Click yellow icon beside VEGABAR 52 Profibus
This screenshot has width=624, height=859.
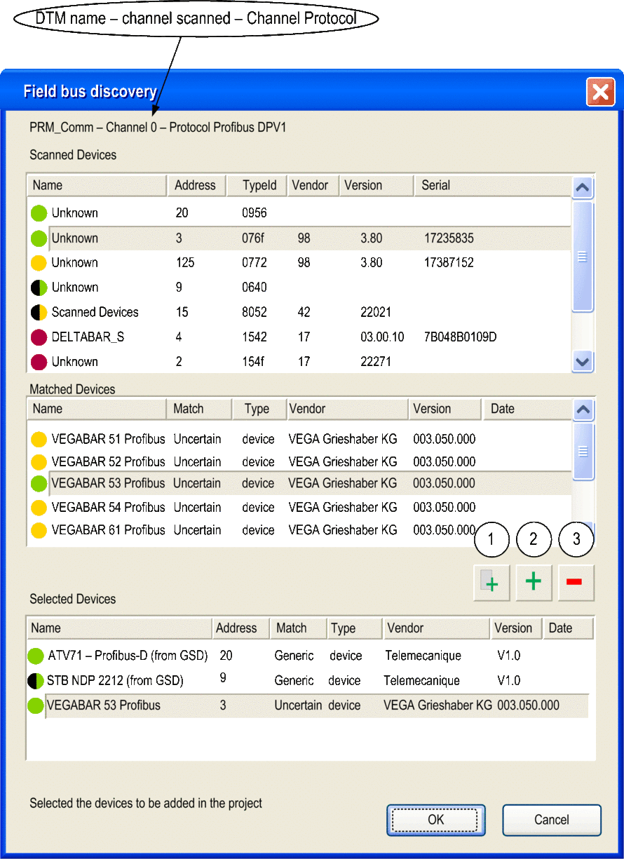click(39, 462)
